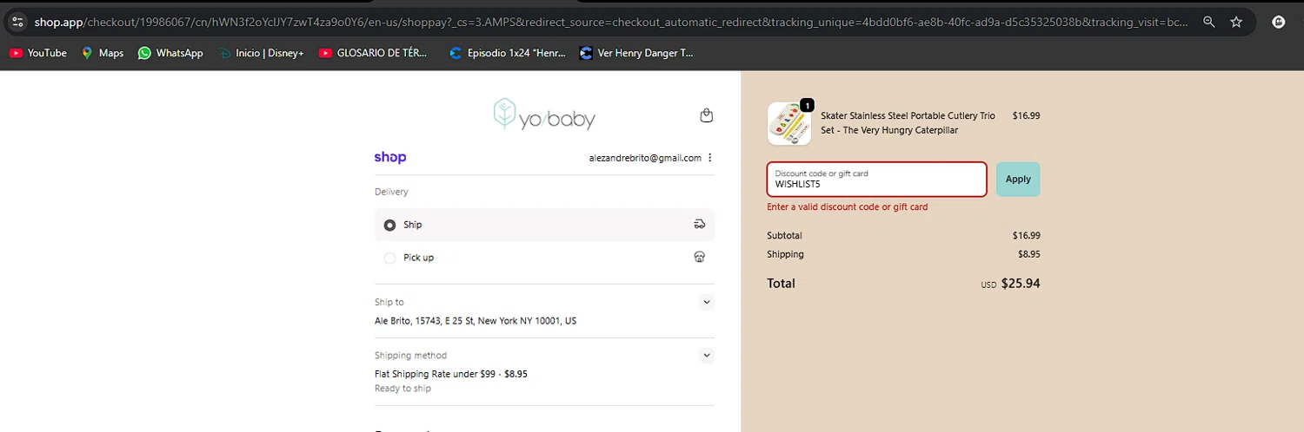
Task: Click the discount code or gift card field
Action: coord(876,180)
